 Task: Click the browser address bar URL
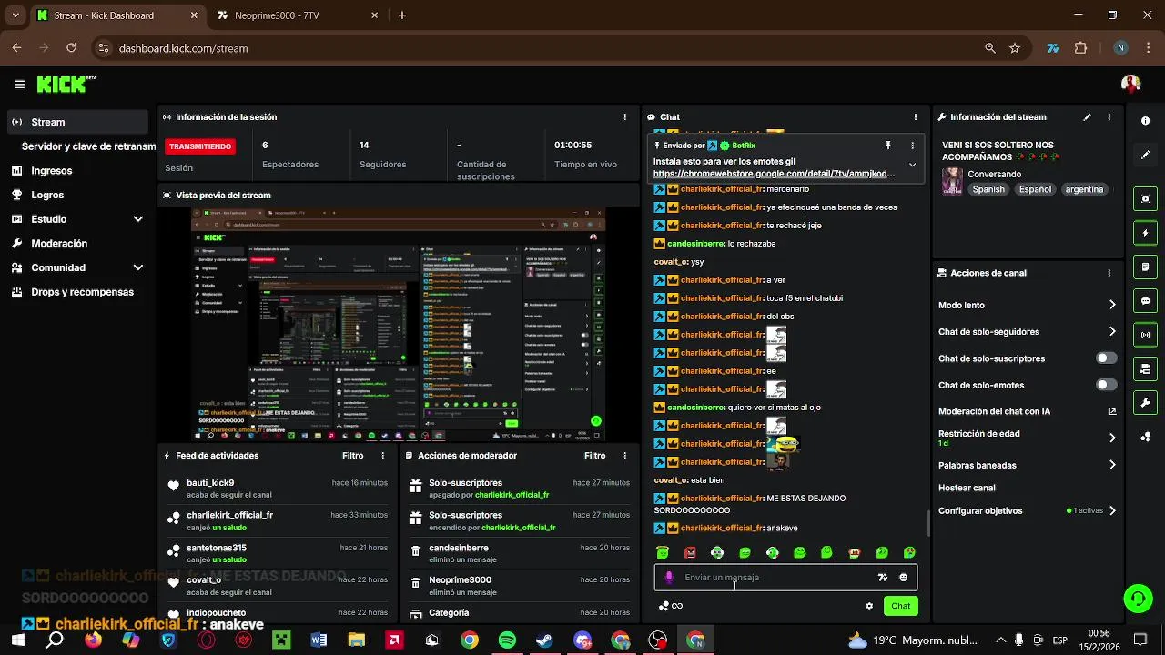(x=183, y=48)
